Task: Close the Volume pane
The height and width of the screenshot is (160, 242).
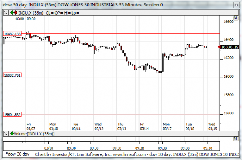Action: click(x=6, y=134)
